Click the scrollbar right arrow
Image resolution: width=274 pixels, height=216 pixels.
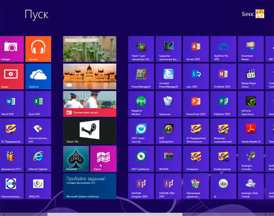point(265,214)
